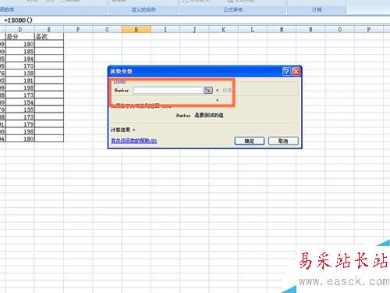This screenshot has width=390, height=293.
Task: Click the 定义的名称 ribbon group label
Action: pyautogui.click(x=144, y=9)
